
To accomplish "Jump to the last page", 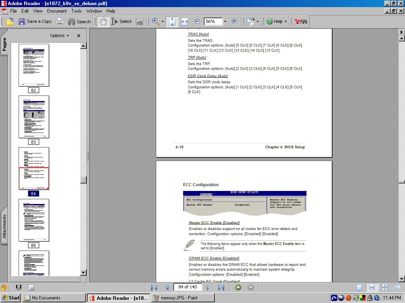I will click(x=221, y=287).
